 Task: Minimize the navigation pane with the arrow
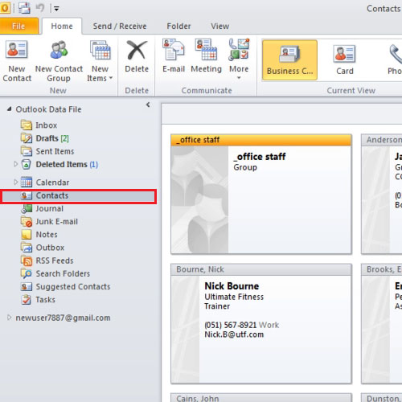click(x=148, y=105)
